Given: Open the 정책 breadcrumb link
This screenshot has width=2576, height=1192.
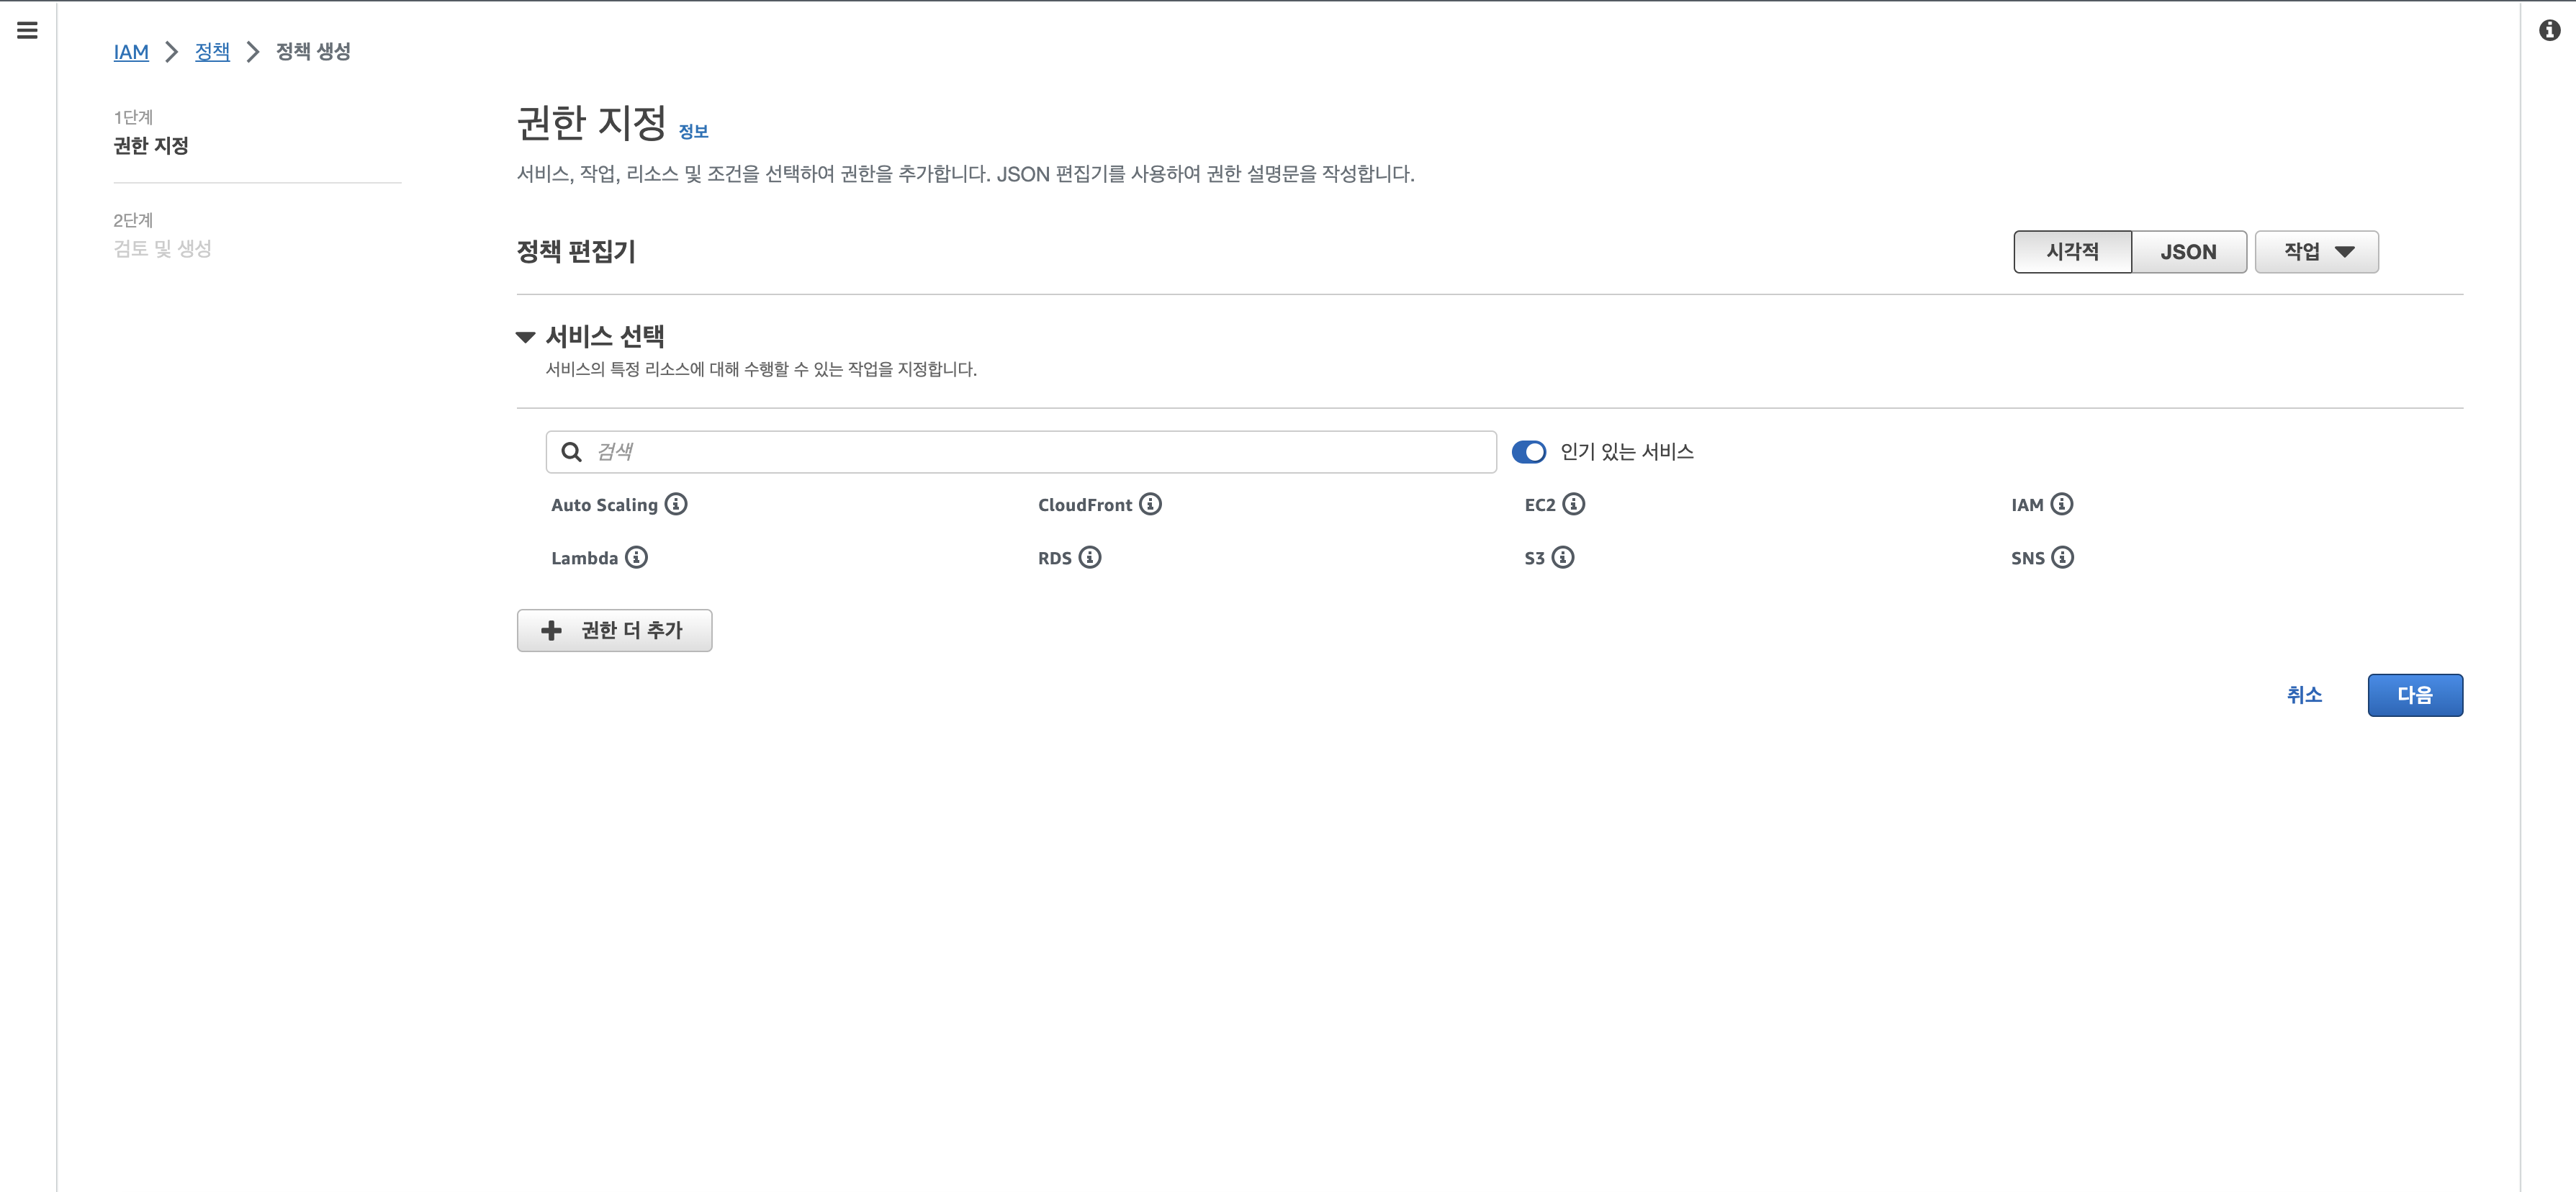Looking at the screenshot, I should pos(212,52).
